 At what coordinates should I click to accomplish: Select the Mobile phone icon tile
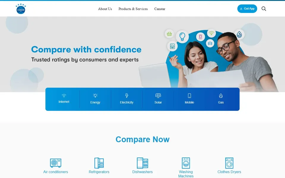tap(189, 96)
